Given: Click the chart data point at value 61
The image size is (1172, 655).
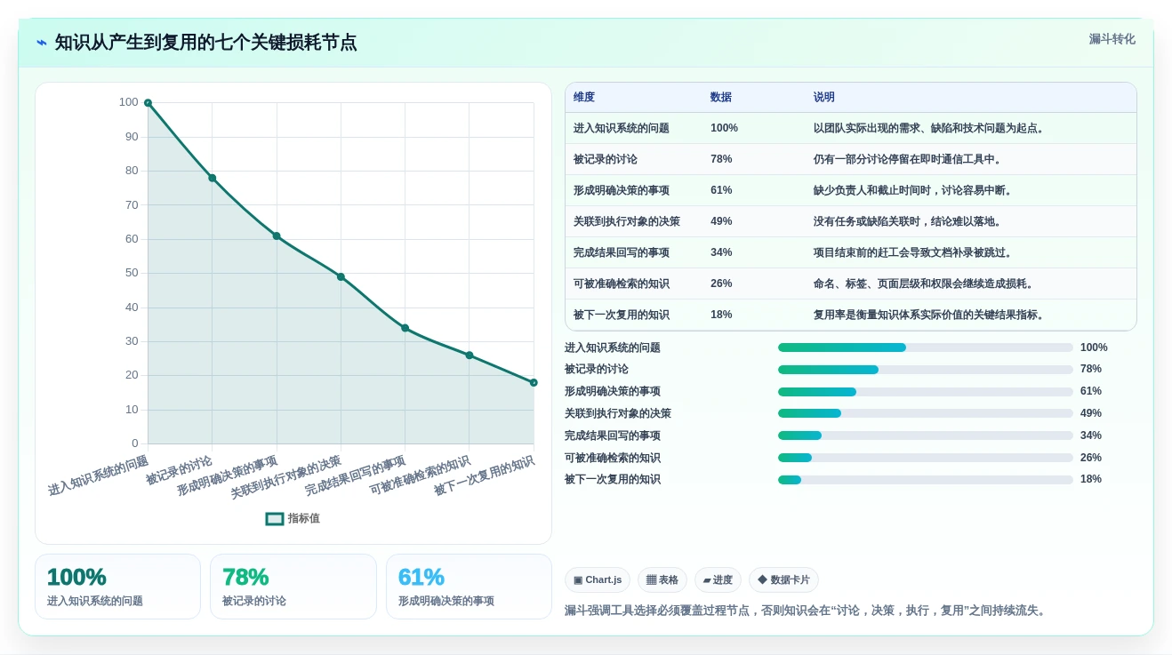Looking at the screenshot, I should coord(277,236).
